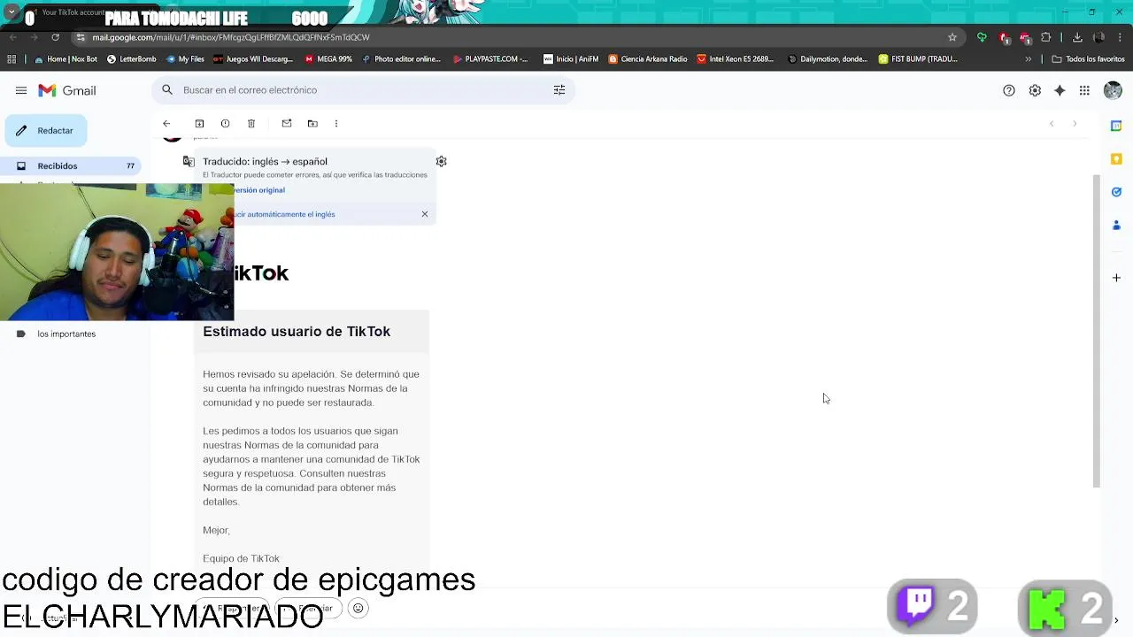1133x637 pixels.
Task: Add emoji reaction to email
Action: tap(358, 609)
